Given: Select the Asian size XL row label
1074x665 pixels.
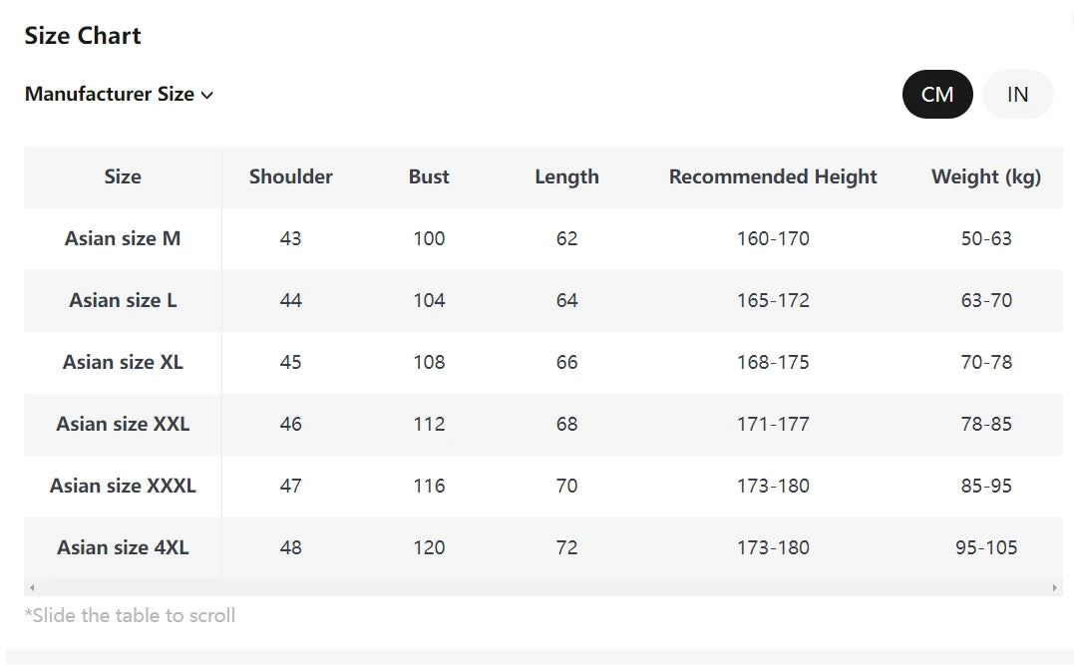Looking at the screenshot, I should click(x=123, y=363).
